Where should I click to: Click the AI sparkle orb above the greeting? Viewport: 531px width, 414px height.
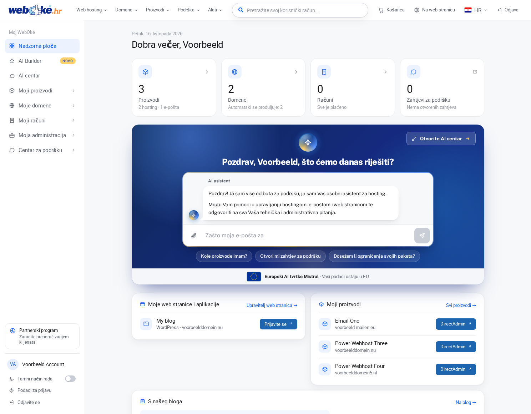[308, 142]
